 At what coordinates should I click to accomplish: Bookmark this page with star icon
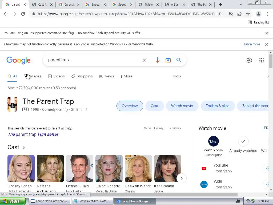(x=248, y=14)
